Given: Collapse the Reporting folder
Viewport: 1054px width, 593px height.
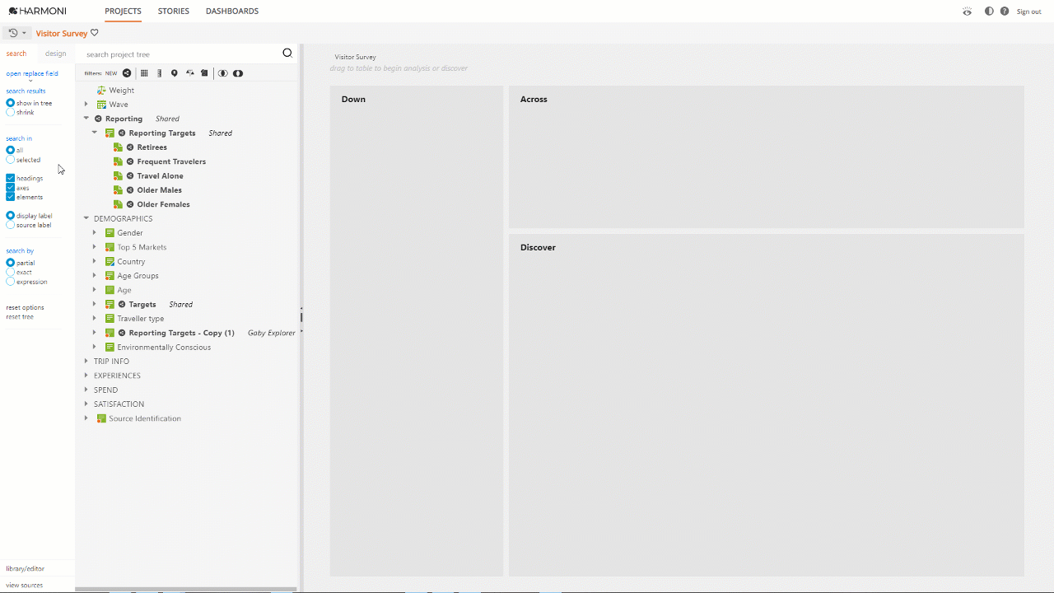Looking at the screenshot, I should point(86,119).
